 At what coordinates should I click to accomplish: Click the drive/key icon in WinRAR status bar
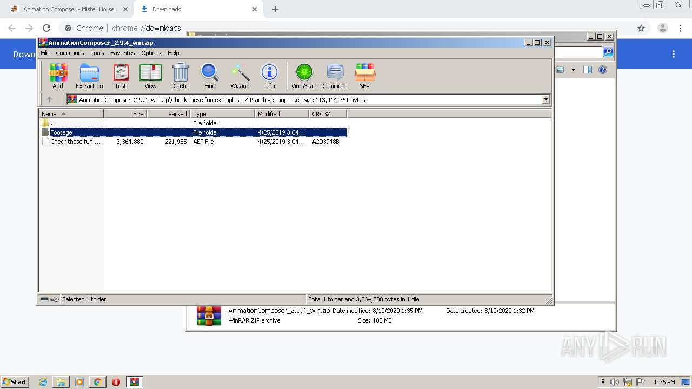50,299
